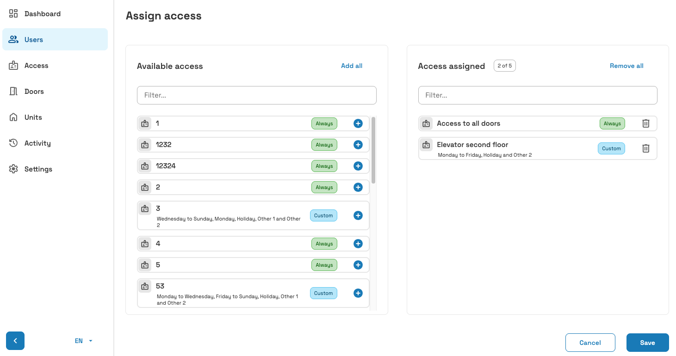This screenshot has height=356, width=676.
Task: Click the '53' access name
Action: click(160, 286)
